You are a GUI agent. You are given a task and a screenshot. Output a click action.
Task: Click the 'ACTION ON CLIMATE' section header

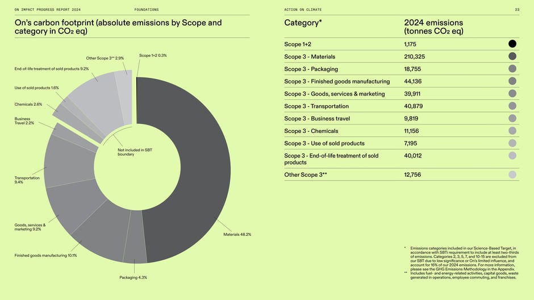[303, 10]
